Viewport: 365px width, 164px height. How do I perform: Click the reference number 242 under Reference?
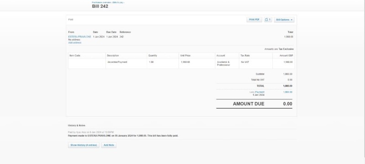tap(121, 37)
